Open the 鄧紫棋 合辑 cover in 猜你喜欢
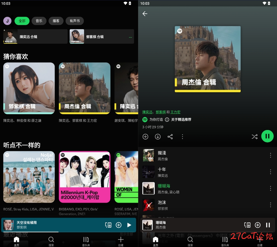This screenshot has height=247, width=277. (29, 88)
